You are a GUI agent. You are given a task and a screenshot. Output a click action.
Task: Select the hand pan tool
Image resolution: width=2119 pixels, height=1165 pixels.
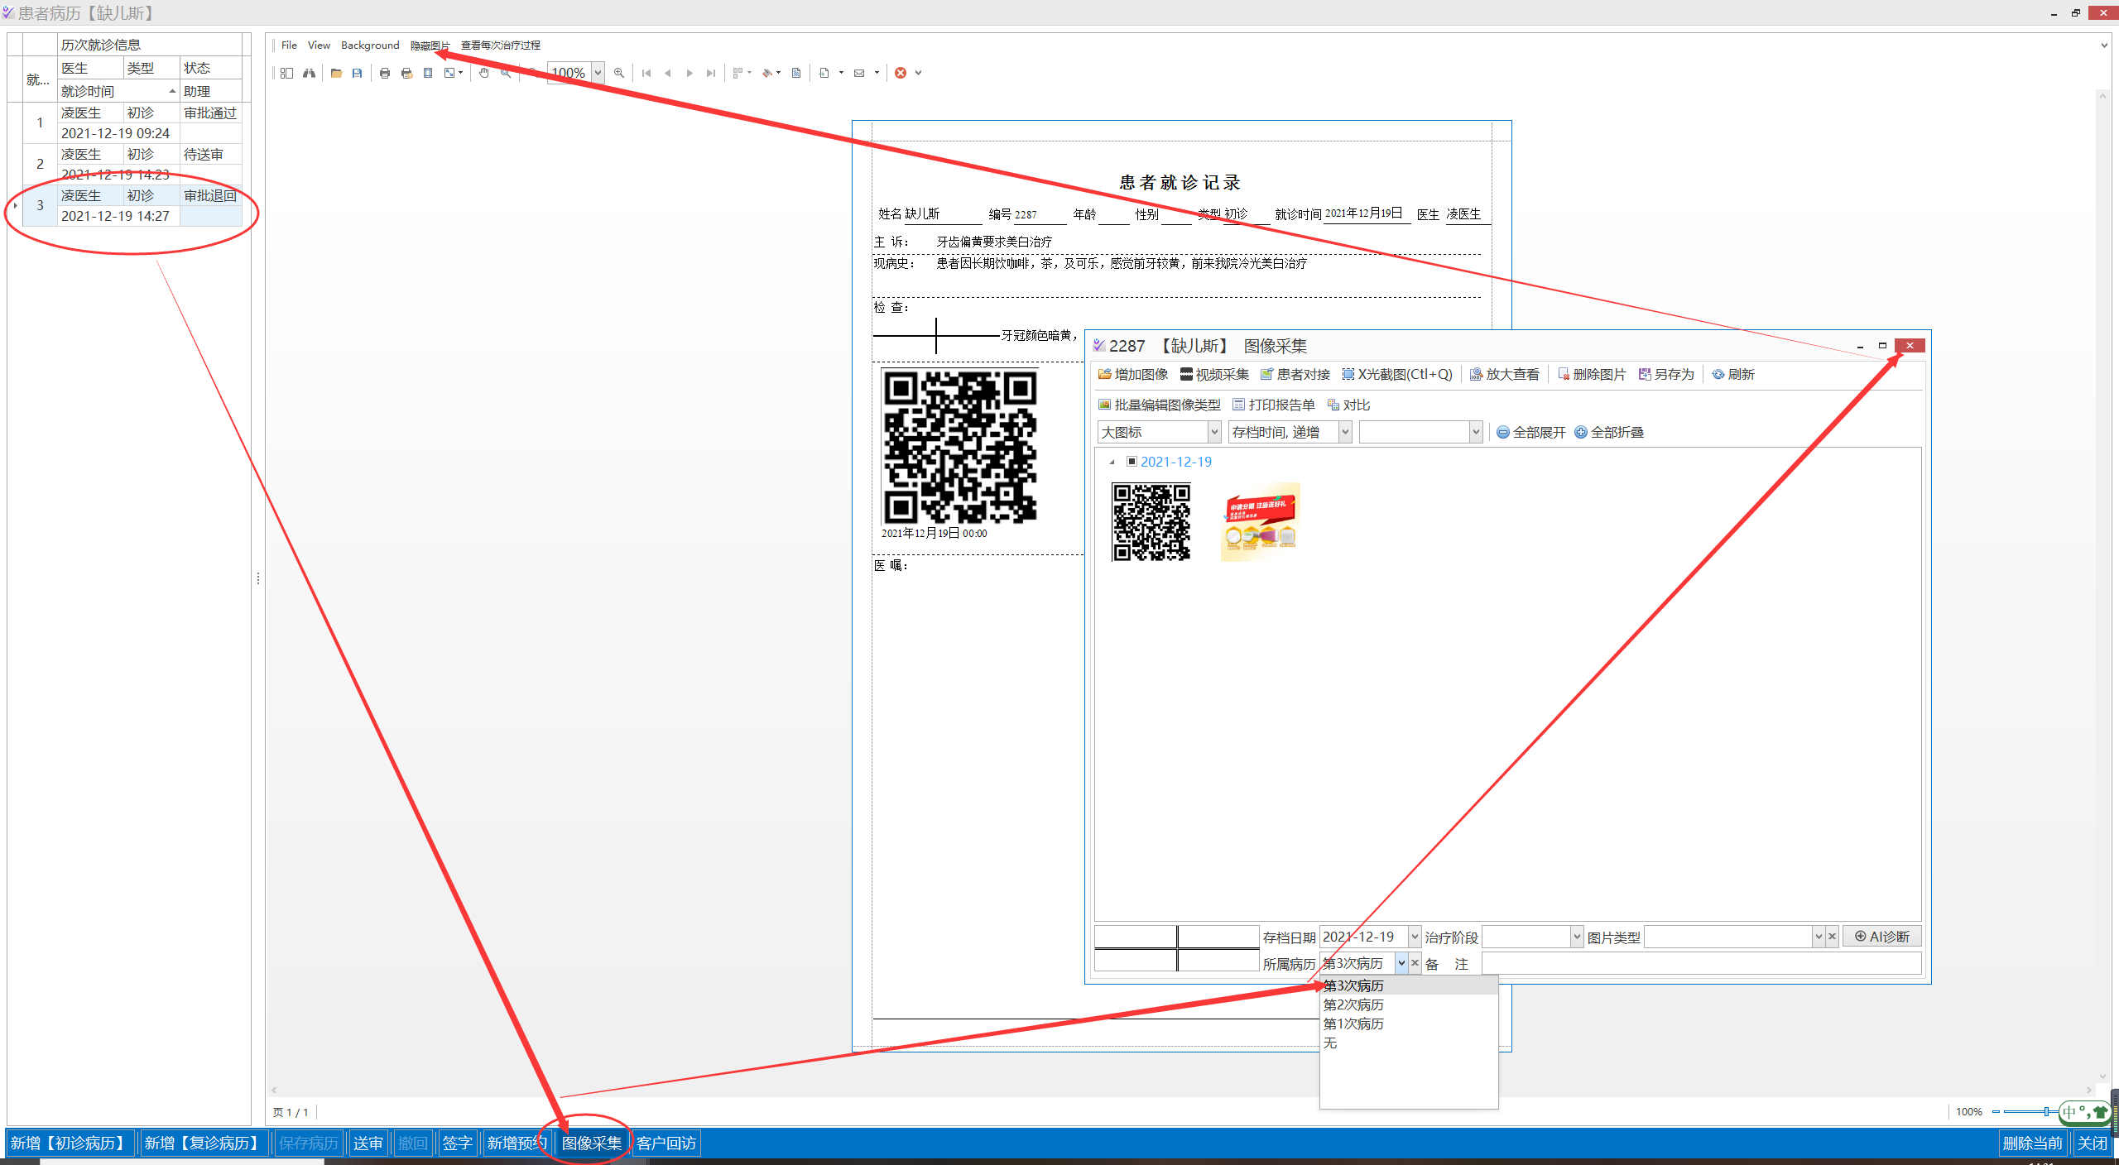point(484,73)
